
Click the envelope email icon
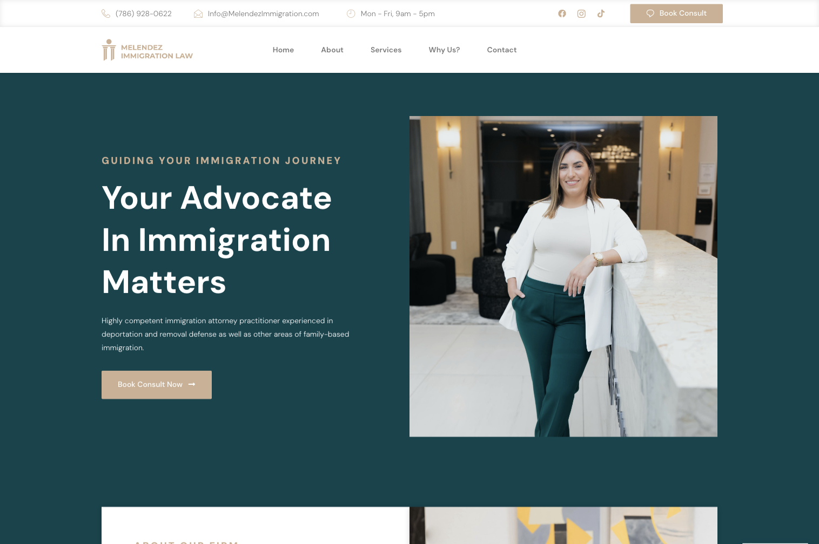[198, 13]
